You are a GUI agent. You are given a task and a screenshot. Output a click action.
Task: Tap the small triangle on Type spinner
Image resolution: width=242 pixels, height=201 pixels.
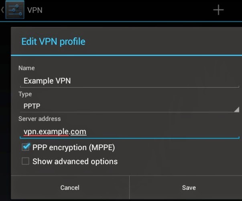click(x=237, y=110)
